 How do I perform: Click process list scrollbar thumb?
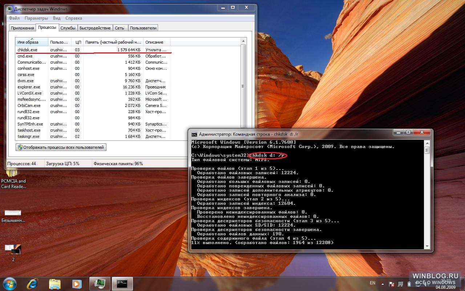coord(244,86)
